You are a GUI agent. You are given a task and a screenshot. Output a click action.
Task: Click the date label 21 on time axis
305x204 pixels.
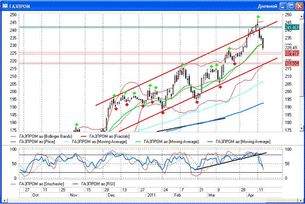(201, 190)
